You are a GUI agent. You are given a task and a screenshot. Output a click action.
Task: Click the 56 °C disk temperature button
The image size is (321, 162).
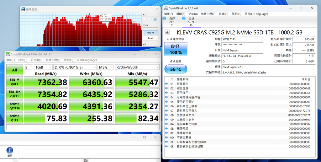[176, 69]
